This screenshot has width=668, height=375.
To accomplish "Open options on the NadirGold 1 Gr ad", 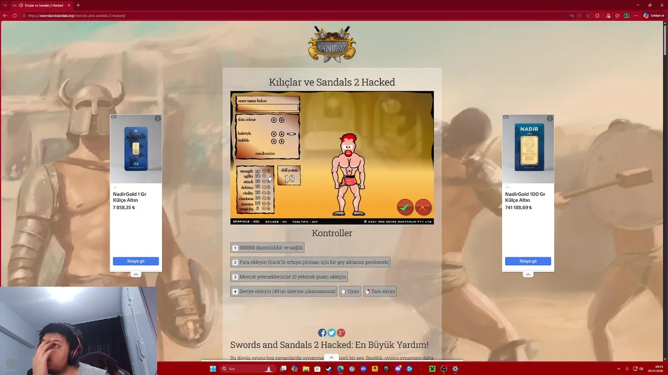I will (x=158, y=119).
